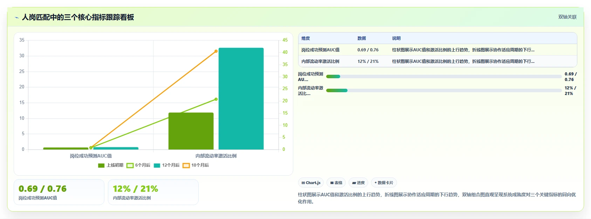Click the pulse icon beside the dashboard title
Viewport: 591px width, 219px height.
pos(16,17)
